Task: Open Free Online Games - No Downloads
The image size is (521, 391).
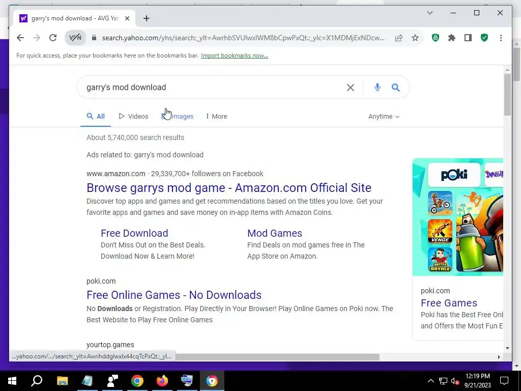Action: pyautogui.click(x=174, y=295)
